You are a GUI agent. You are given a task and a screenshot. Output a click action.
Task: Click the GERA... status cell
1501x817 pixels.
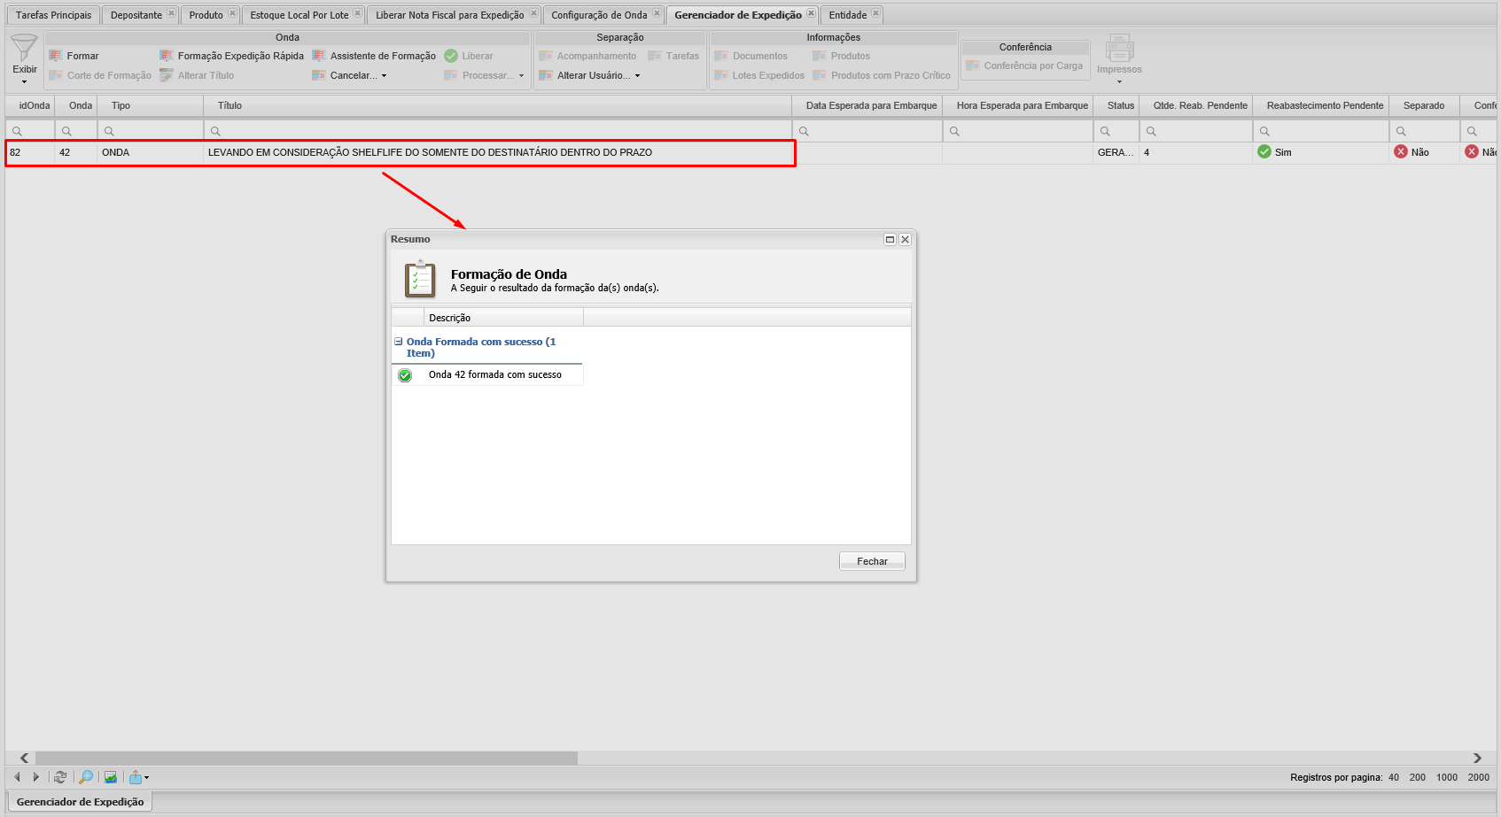coord(1116,152)
